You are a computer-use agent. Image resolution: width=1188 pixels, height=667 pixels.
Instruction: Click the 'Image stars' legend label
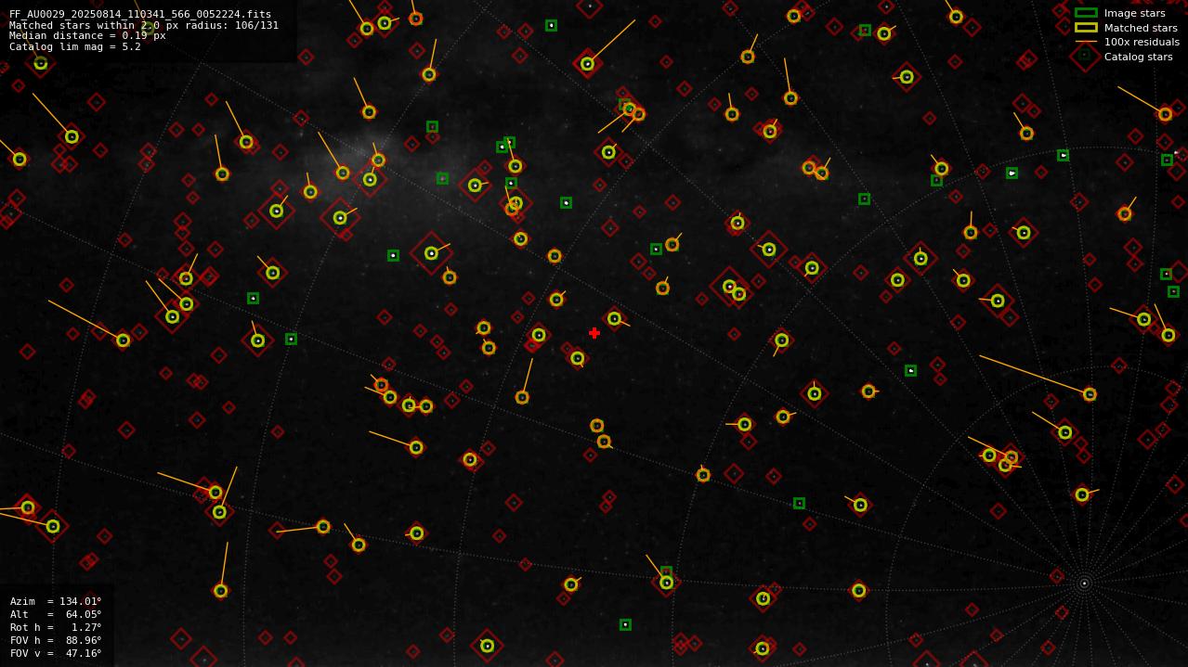(1134, 13)
